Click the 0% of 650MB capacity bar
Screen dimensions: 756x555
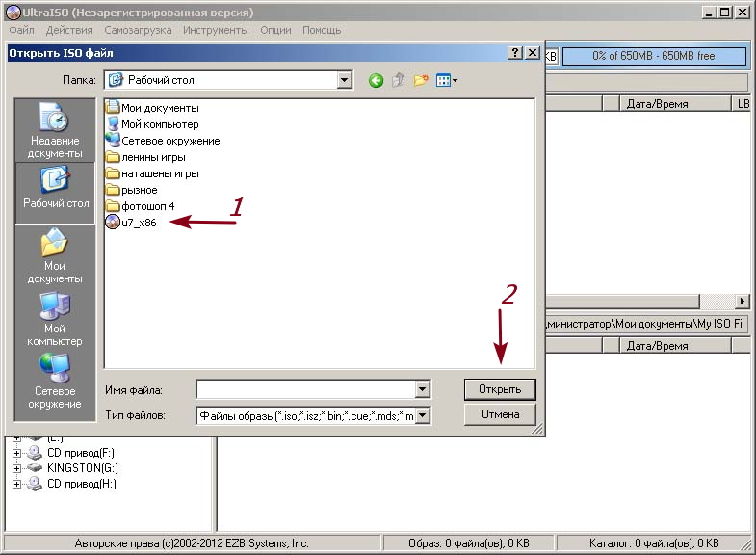(654, 56)
